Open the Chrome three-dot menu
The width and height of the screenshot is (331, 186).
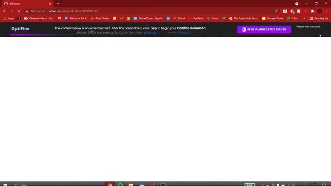326,11
